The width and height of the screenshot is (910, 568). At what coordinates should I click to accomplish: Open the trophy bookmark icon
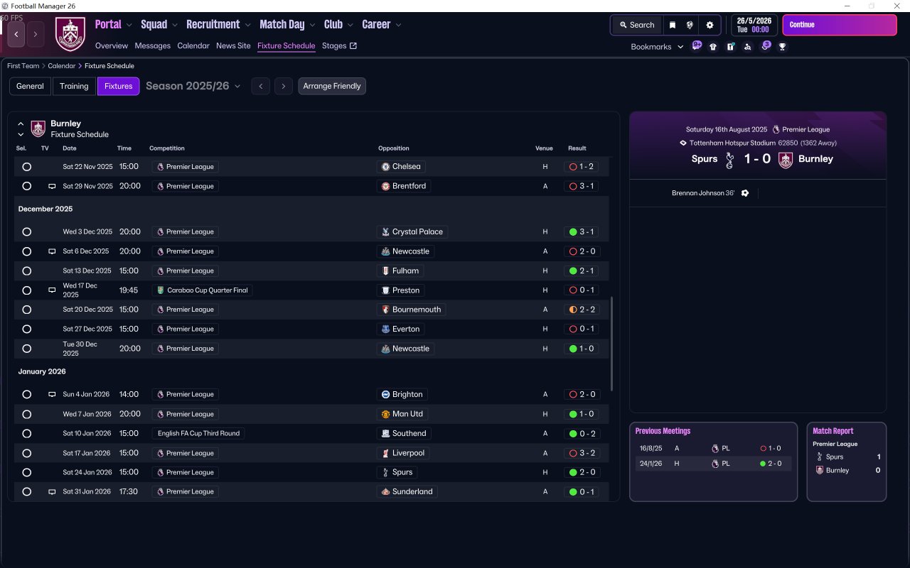pyautogui.click(x=782, y=47)
